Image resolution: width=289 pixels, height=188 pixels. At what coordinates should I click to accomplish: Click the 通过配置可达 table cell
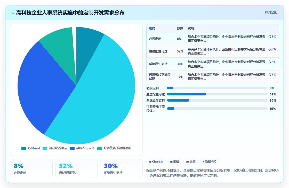click(158, 51)
